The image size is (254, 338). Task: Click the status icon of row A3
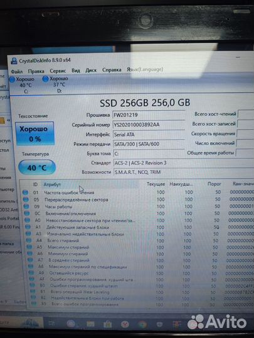pyautogui.click(x=28, y=233)
